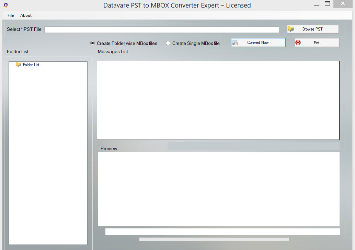Select the "Create Folder wise MBox files" radio button
Viewport: 355px width, 250px height.
[92, 43]
